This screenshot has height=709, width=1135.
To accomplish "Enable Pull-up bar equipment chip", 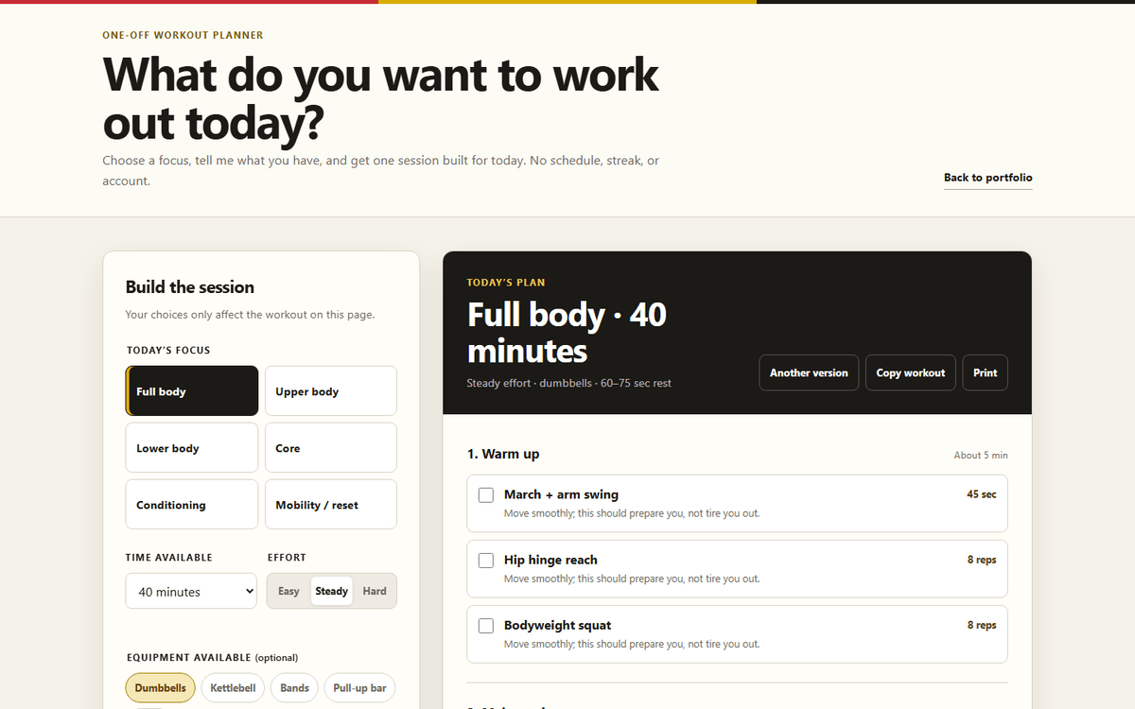I will tap(360, 687).
